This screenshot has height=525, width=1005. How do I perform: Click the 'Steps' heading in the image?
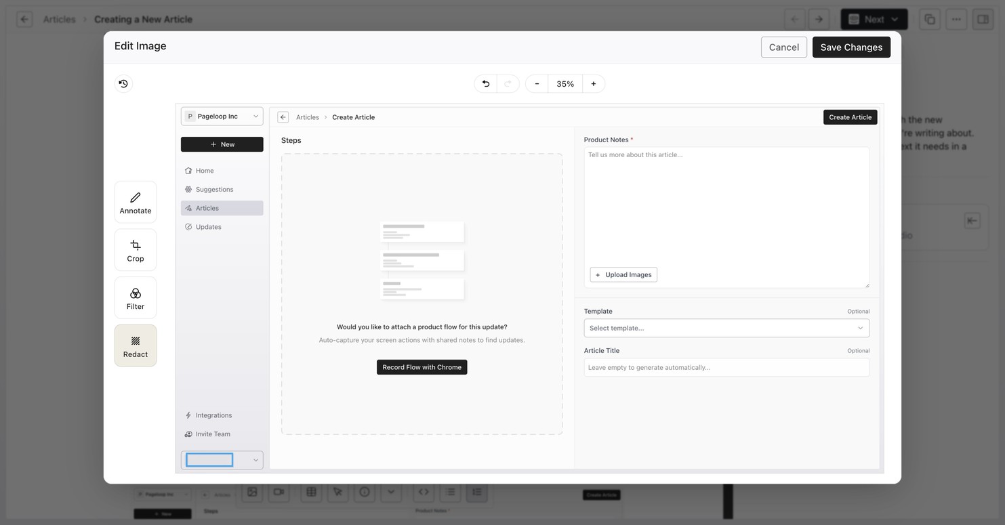click(x=291, y=140)
